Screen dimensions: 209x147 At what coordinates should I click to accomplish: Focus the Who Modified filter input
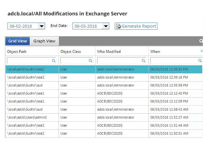tap(122, 61)
